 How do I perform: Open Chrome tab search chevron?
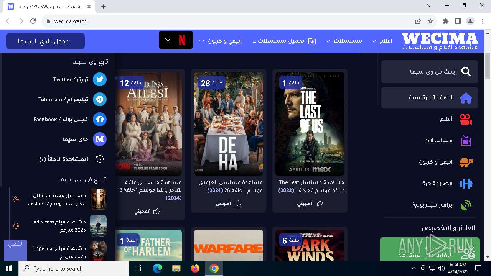coord(429,5)
